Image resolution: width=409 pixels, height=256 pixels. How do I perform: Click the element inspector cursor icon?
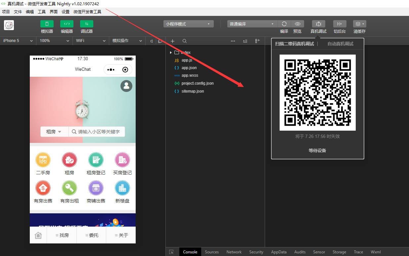(171, 252)
